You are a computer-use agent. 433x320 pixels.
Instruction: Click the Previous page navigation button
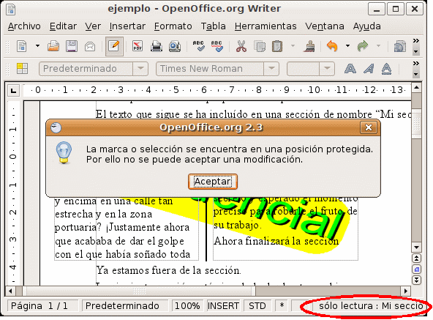[x=416, y=258]
